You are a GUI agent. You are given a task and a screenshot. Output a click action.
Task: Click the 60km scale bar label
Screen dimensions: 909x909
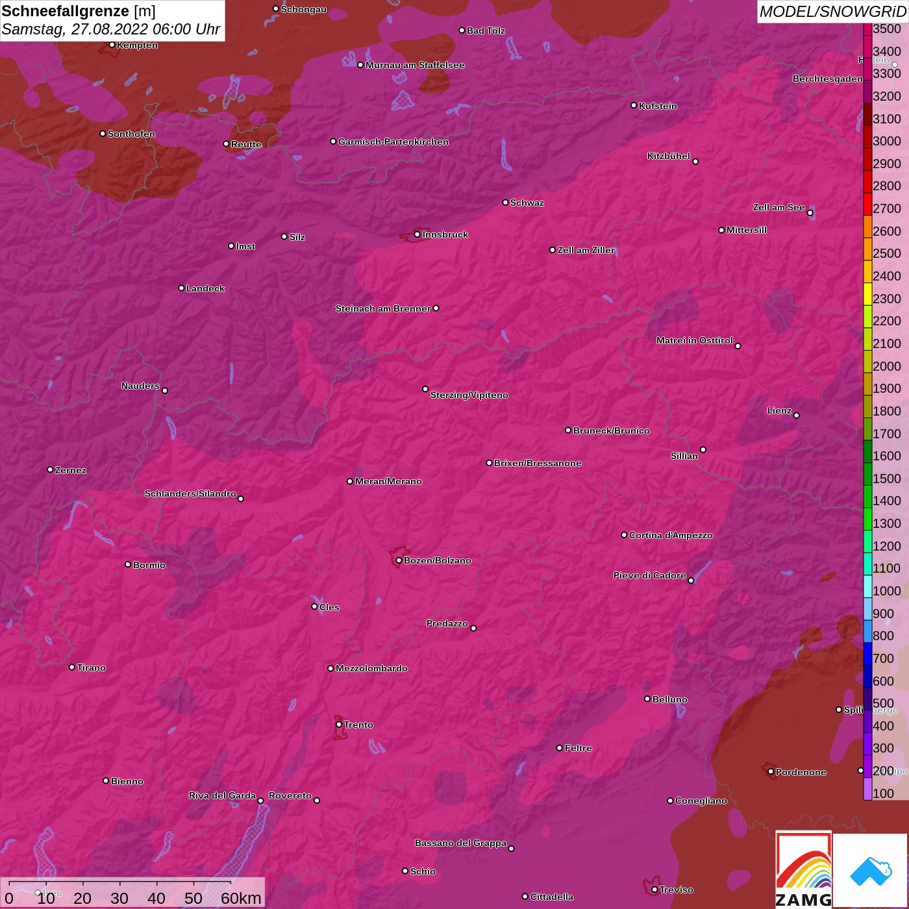241,898
